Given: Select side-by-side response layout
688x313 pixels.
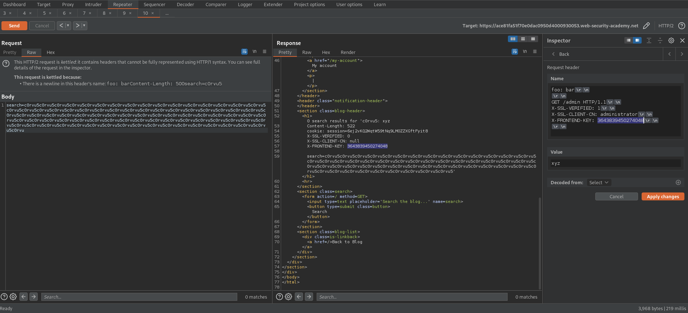Looking at the screenshot, I should tap(513, 39).
